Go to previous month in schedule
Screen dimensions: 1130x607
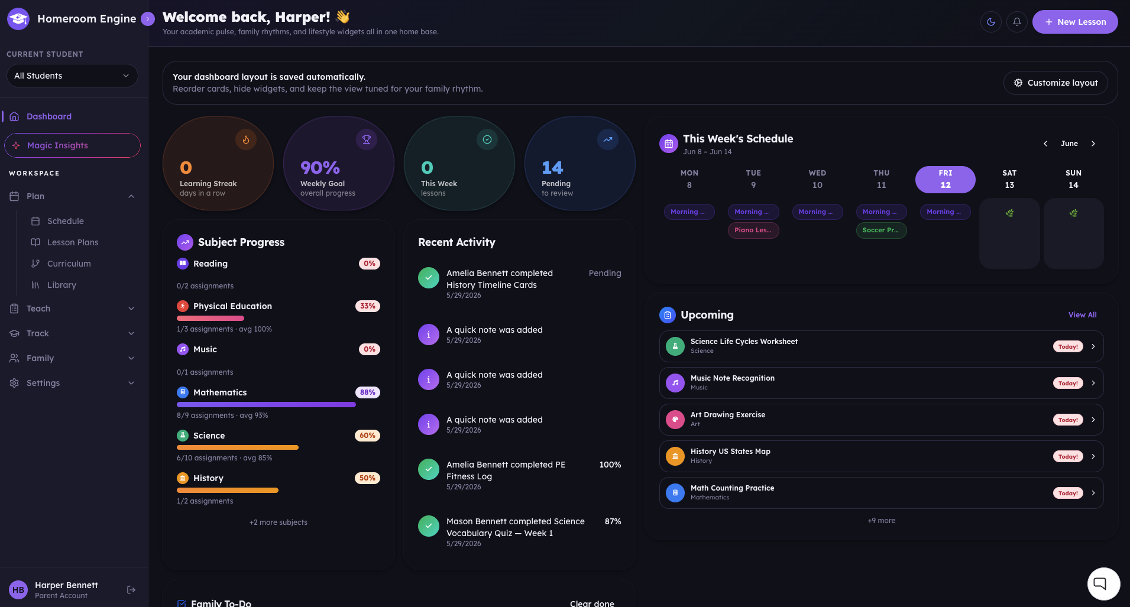coord(1045,144)
